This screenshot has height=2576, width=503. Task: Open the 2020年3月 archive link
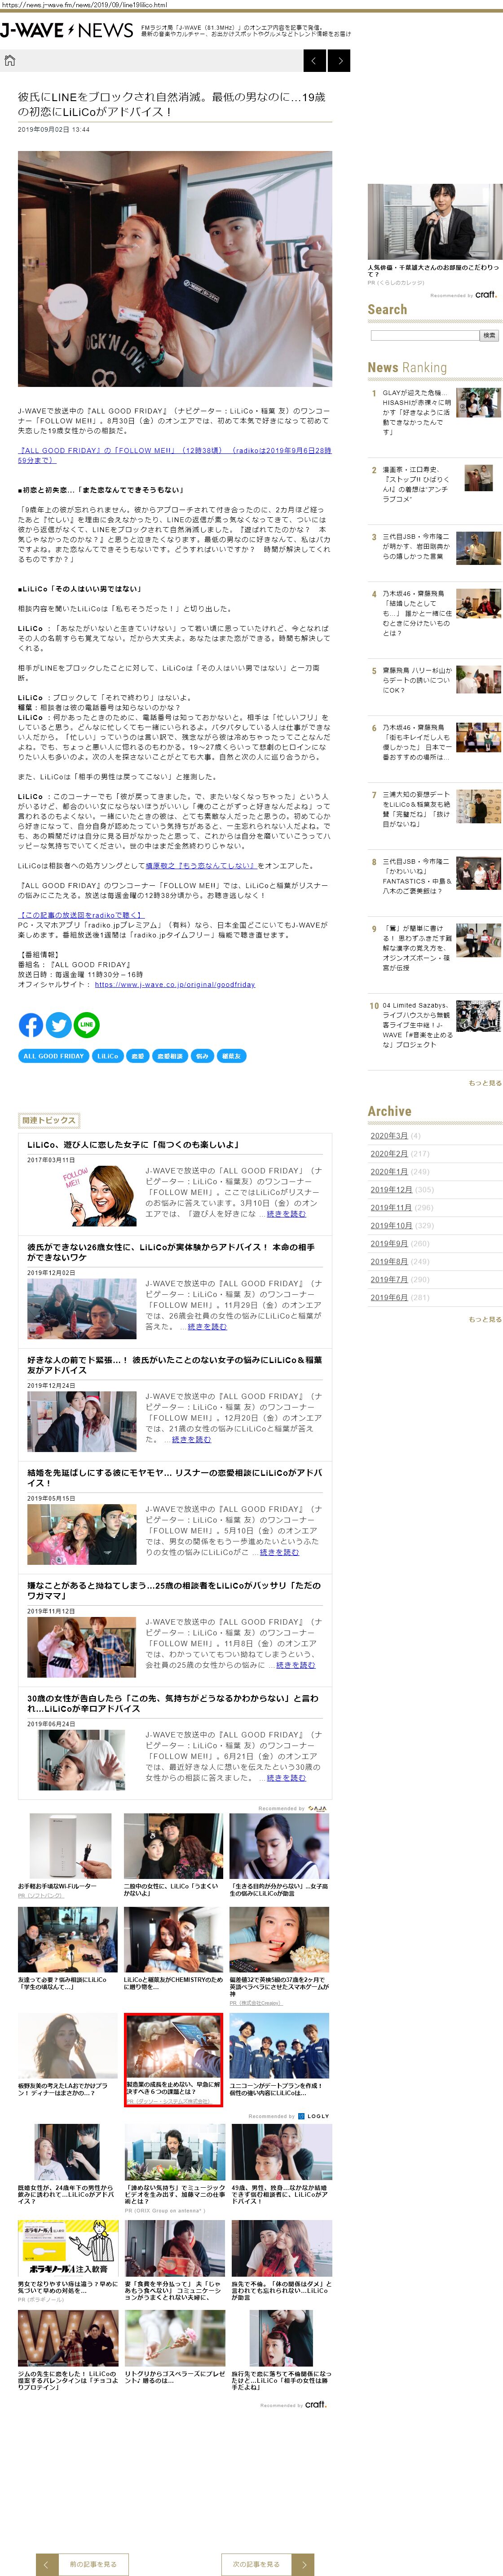click(x=389, y=1136)
